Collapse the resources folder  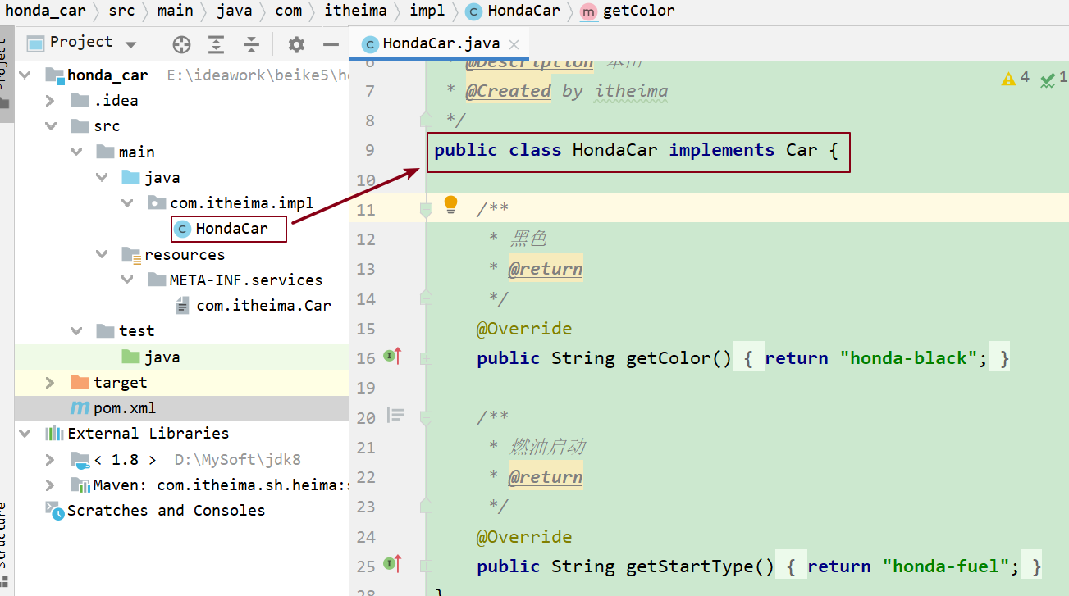pos(102,255)
